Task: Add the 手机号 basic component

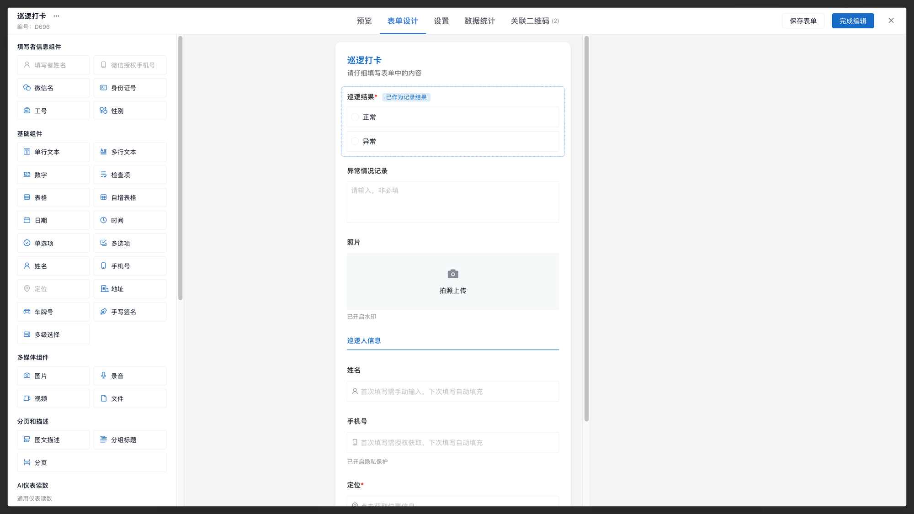Action: point(130,266)
